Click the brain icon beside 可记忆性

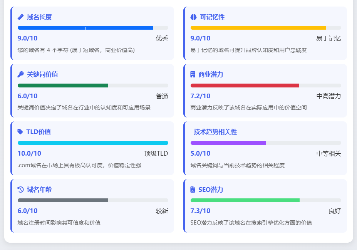[x=194, y=17]
